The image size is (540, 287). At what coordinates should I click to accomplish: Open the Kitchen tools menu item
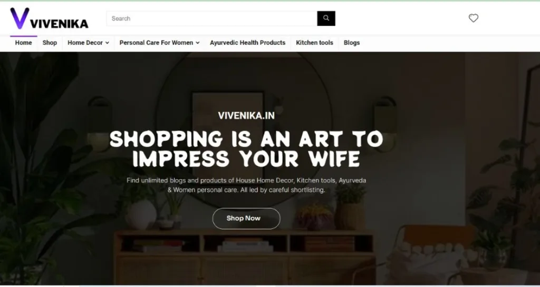tap(314, 43)
